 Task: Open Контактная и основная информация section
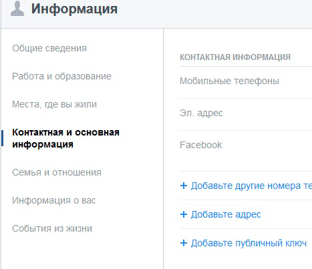click(x=65, y=138)
